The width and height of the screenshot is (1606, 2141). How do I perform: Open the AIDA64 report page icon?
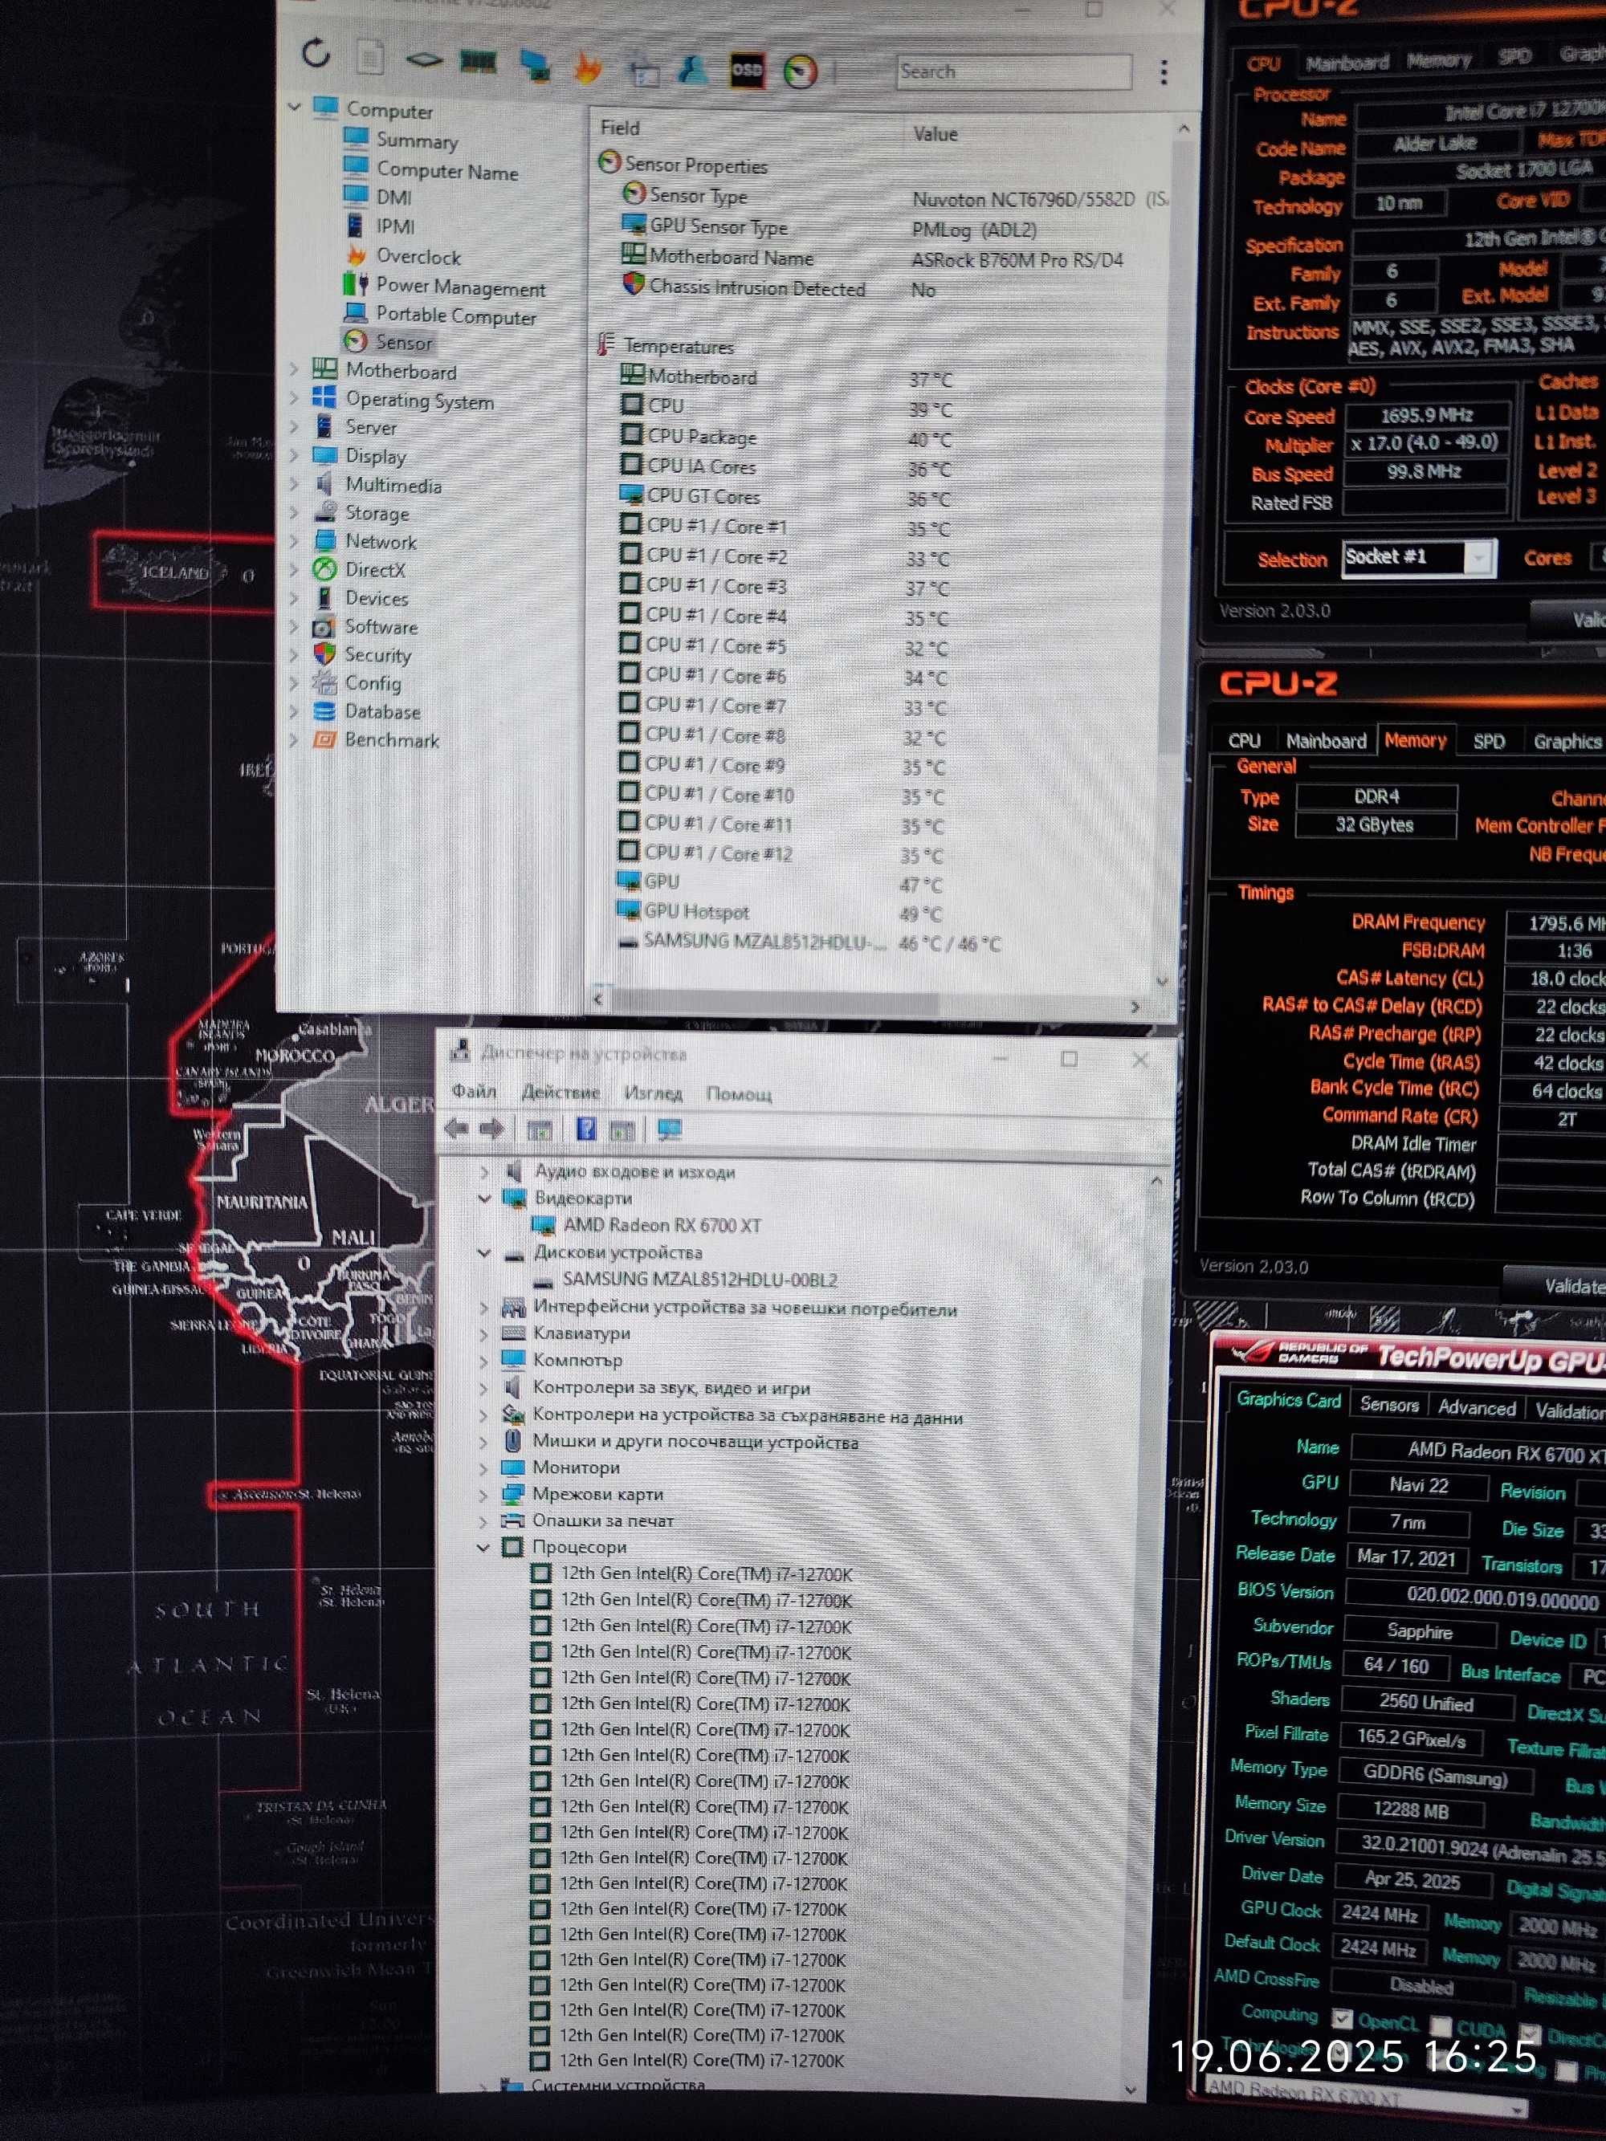pyautogui.click(x=369, y=57)
